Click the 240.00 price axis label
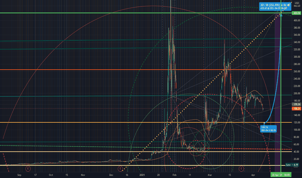This screenshot has height=178, width=302. 297,79
